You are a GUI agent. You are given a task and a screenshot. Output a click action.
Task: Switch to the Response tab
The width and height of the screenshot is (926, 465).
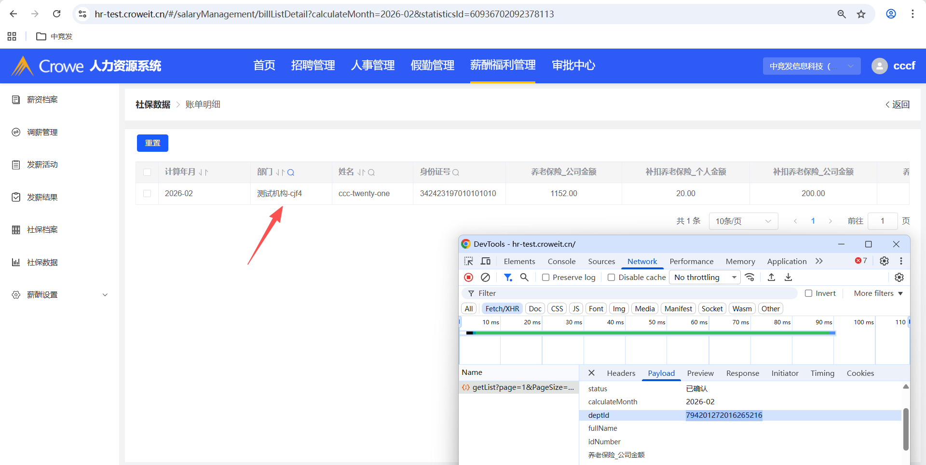click(742, 373)
